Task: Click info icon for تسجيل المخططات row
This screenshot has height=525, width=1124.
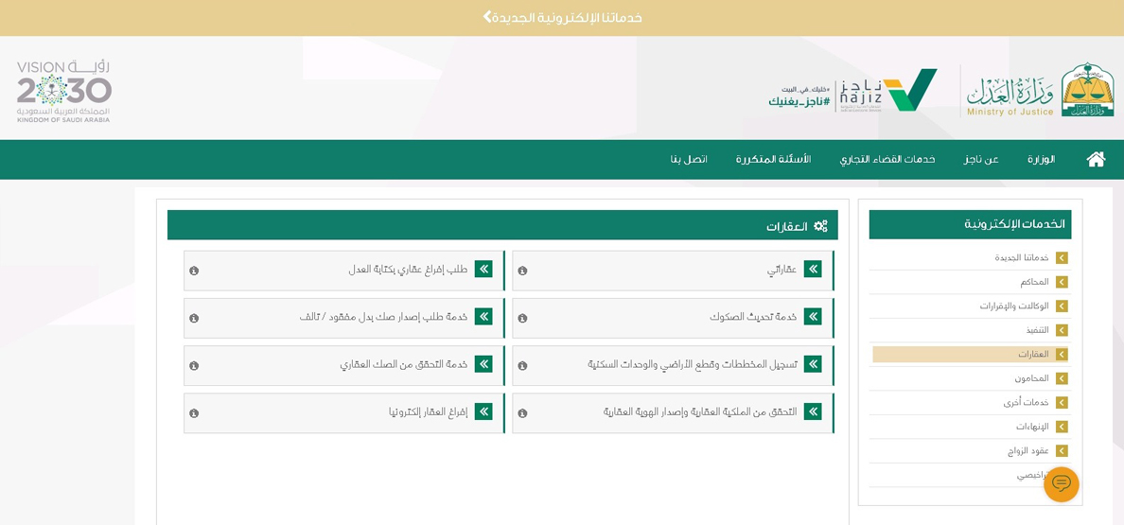Action: (x=522, y=366)
